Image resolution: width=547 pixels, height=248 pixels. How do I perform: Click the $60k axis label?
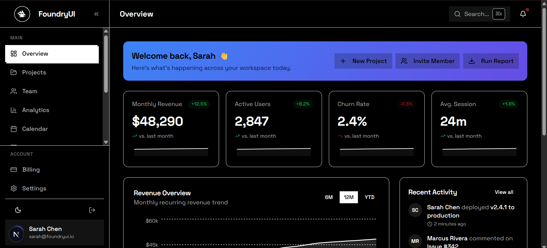[x=152, y=221]
